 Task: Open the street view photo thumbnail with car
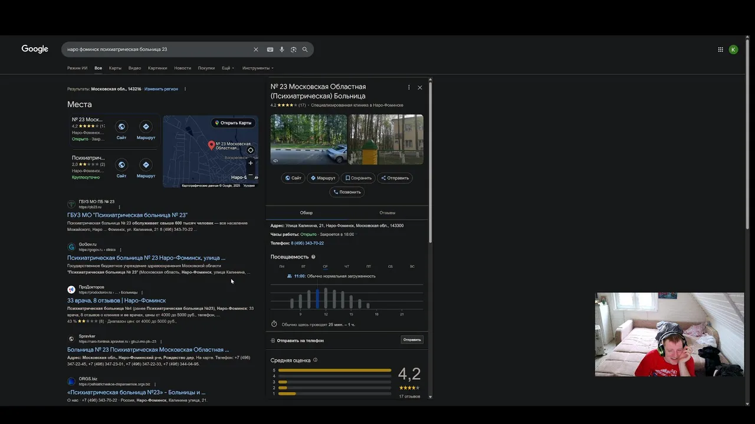point(308,140)
